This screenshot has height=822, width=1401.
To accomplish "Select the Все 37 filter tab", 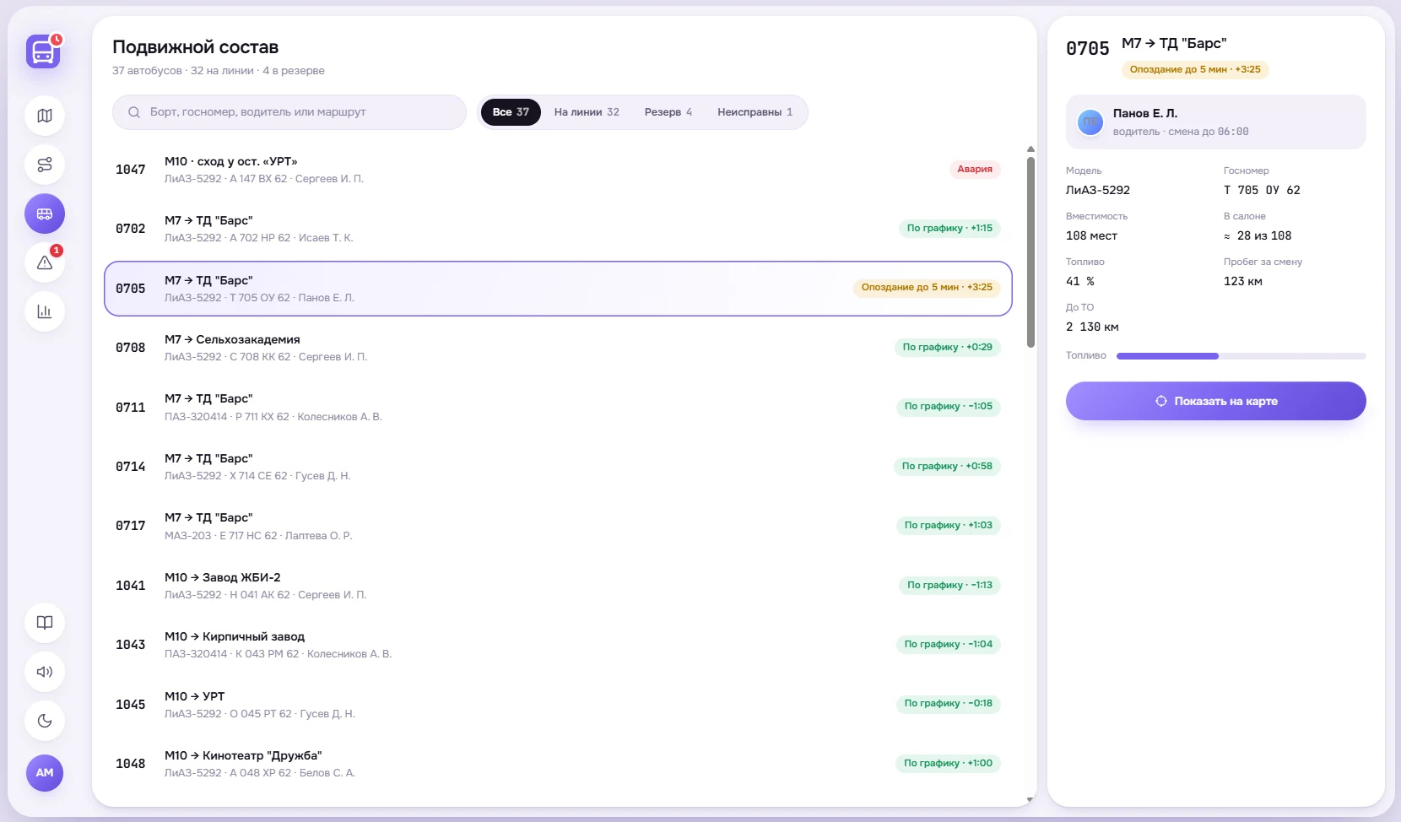I will pos(511,112).
